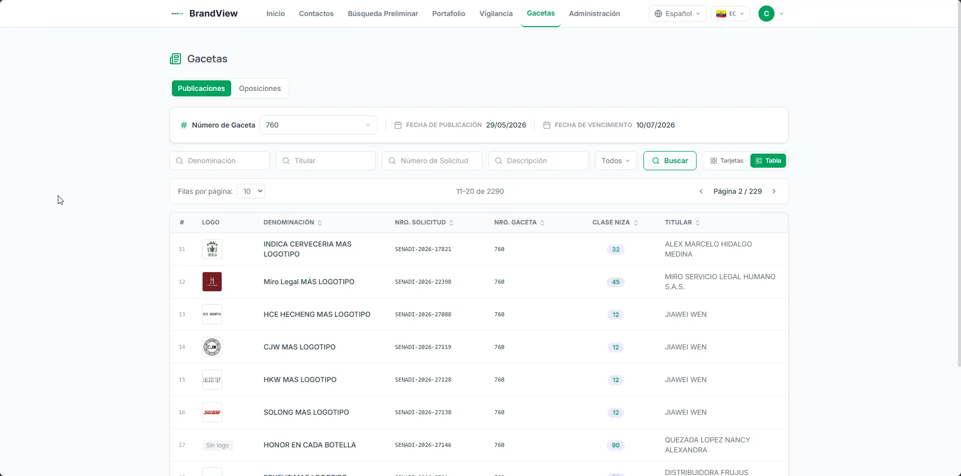The height and width of the screenshot is (476, 961).
Task: Click application number SENADI-2026-17821
Action: [x=423, y=249]
